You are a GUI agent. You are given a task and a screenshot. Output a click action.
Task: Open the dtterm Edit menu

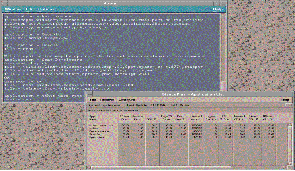[x=30, y=9]
